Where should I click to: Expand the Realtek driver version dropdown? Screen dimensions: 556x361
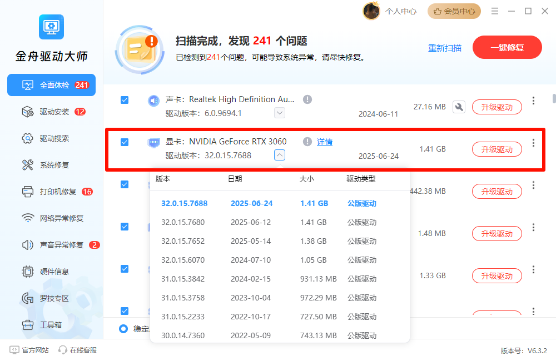coord(280,113)
